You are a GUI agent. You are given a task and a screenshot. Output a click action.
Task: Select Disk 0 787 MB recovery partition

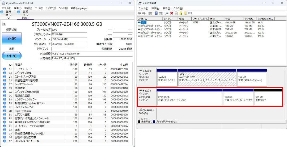(x=252, y=78)
